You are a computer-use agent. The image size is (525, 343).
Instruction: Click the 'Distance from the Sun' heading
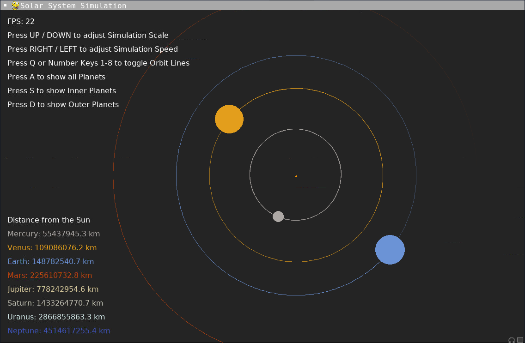tap(49, 220)
